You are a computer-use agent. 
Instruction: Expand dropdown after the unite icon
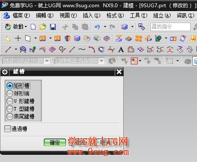pos(166,38)
